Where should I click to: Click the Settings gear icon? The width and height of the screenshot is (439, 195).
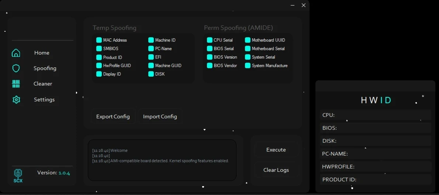click(16, 100)
